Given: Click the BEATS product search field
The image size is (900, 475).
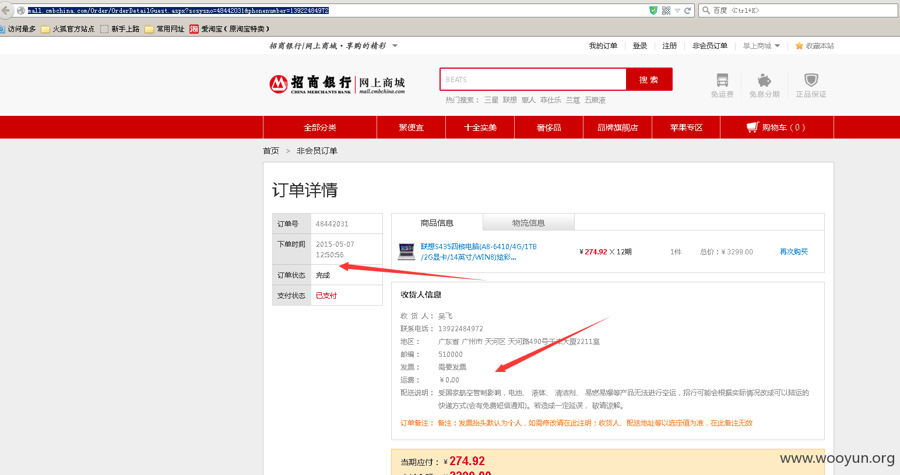Looking at the screenshot, I should (x=533, y=79).
